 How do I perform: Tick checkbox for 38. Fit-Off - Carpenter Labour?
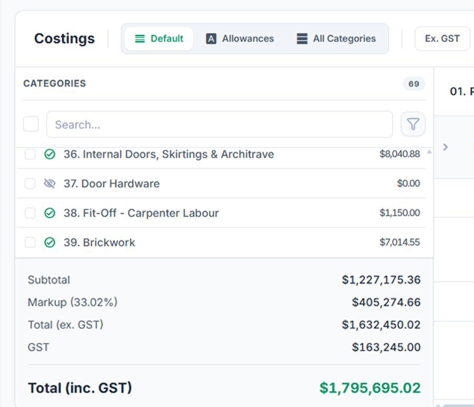(30, 213)
